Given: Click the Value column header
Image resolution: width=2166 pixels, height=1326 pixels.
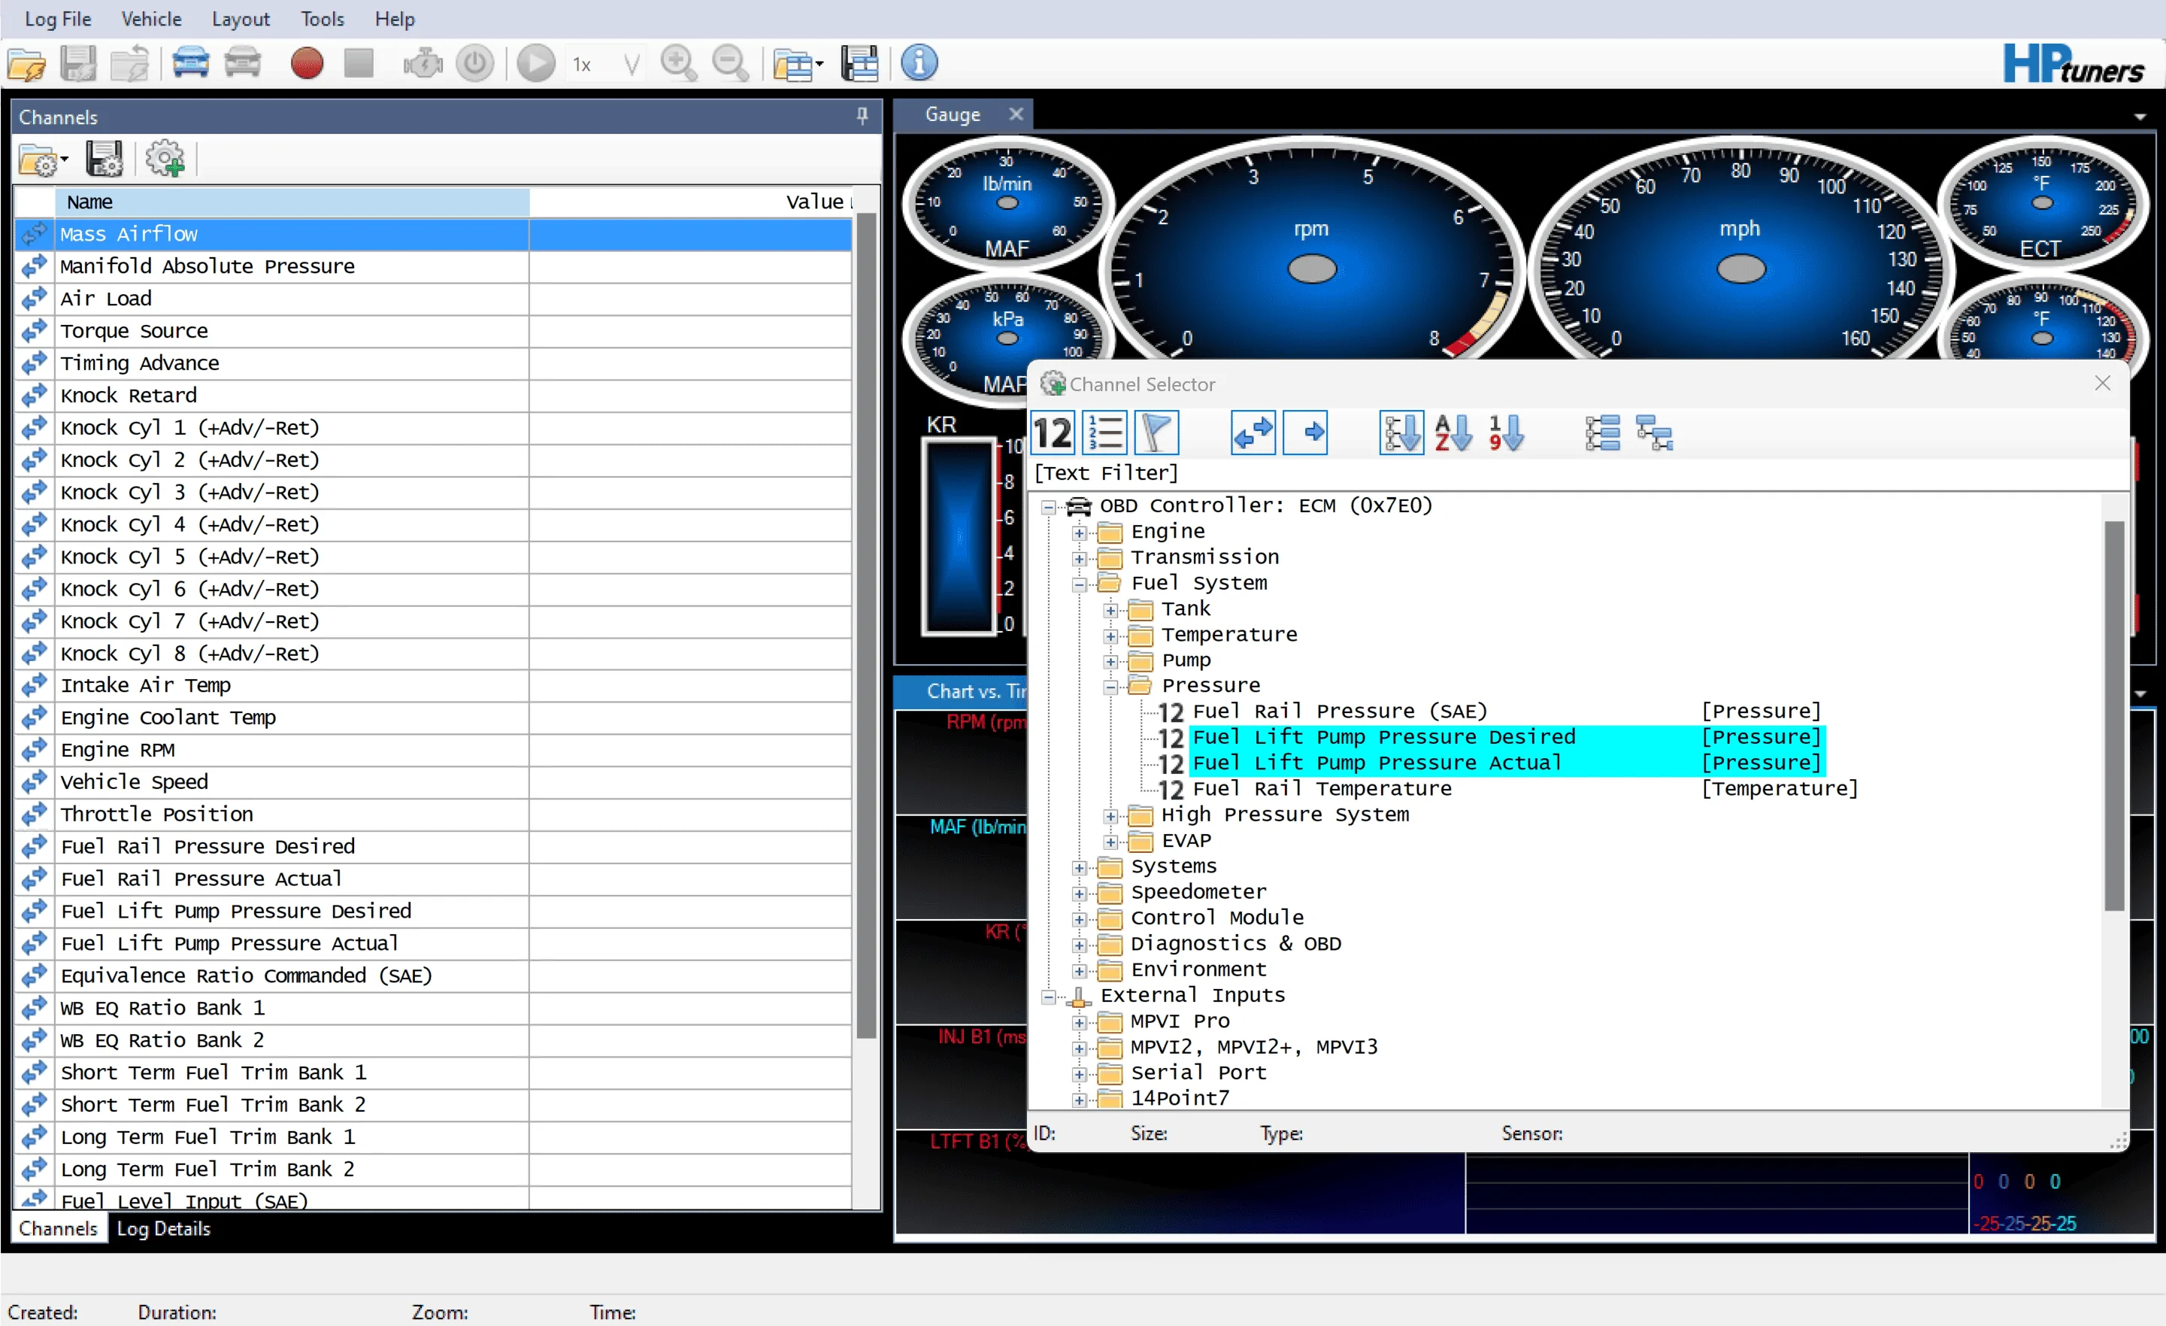Looking at the screenshot, I should click(690, 202).
